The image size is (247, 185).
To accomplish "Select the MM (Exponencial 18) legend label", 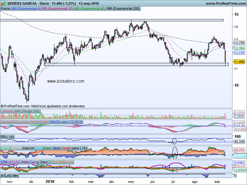I will click(x=57, y=8).
